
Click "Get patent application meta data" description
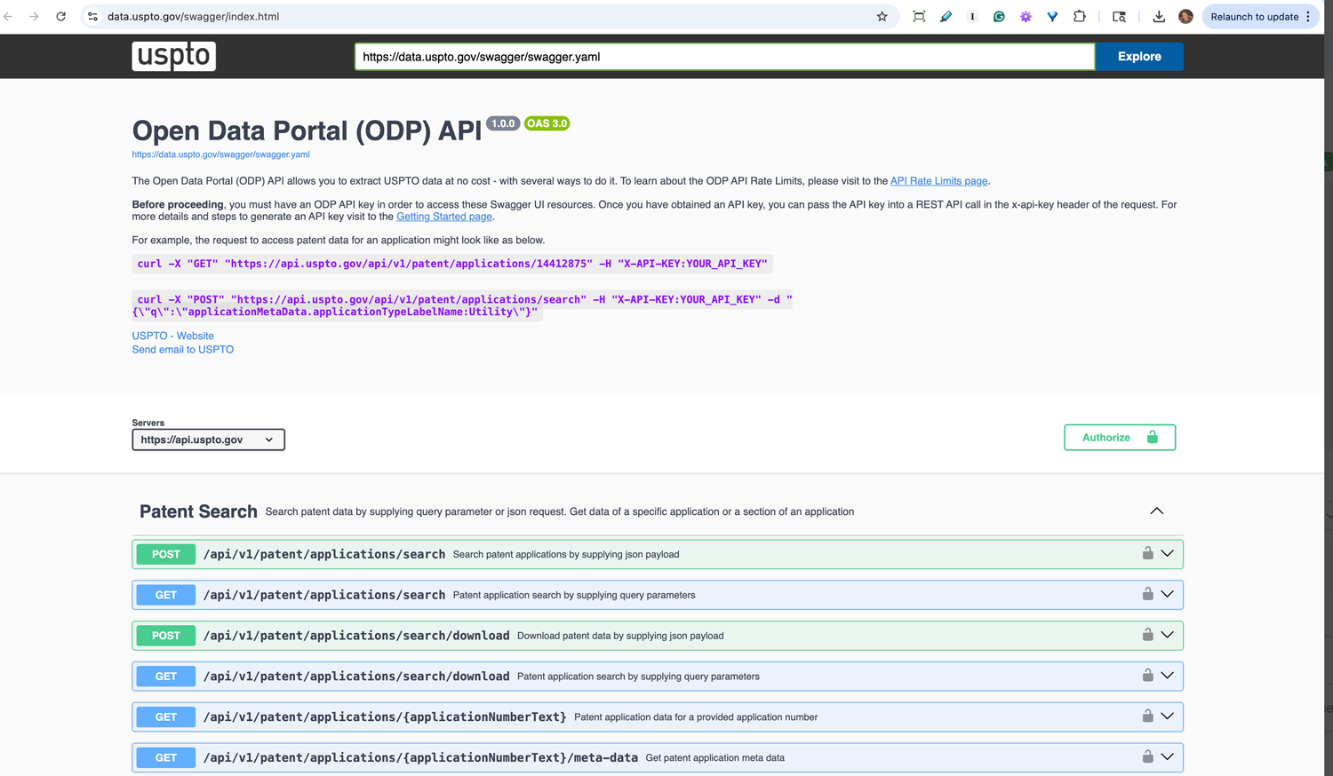click(714, 757)
